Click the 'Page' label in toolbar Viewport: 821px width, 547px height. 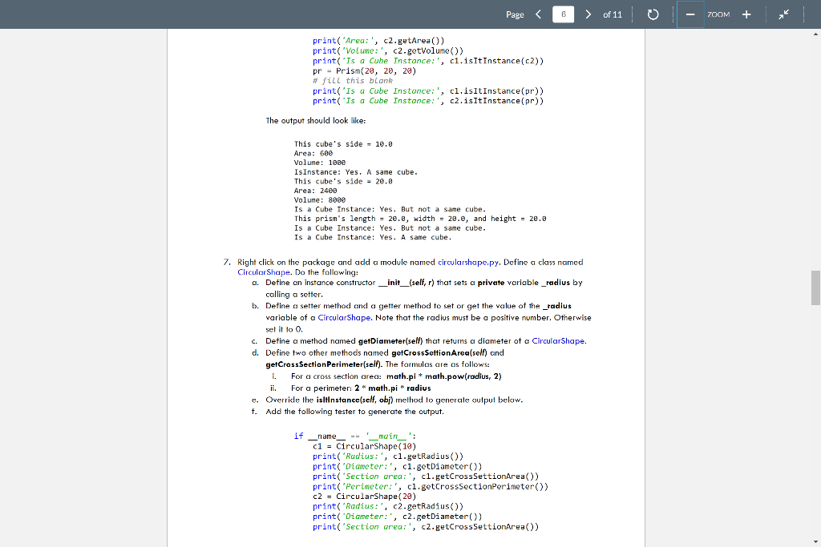coord(515,14)
